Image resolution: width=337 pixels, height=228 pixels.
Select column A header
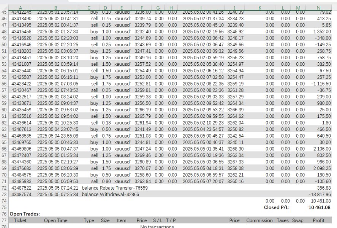(x=21, y=8)
